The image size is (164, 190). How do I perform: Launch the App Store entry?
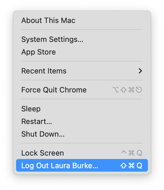(82, 52)
